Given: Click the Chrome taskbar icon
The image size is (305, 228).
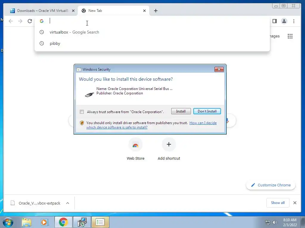Looking at the screenshot, I should click(63, 222).
